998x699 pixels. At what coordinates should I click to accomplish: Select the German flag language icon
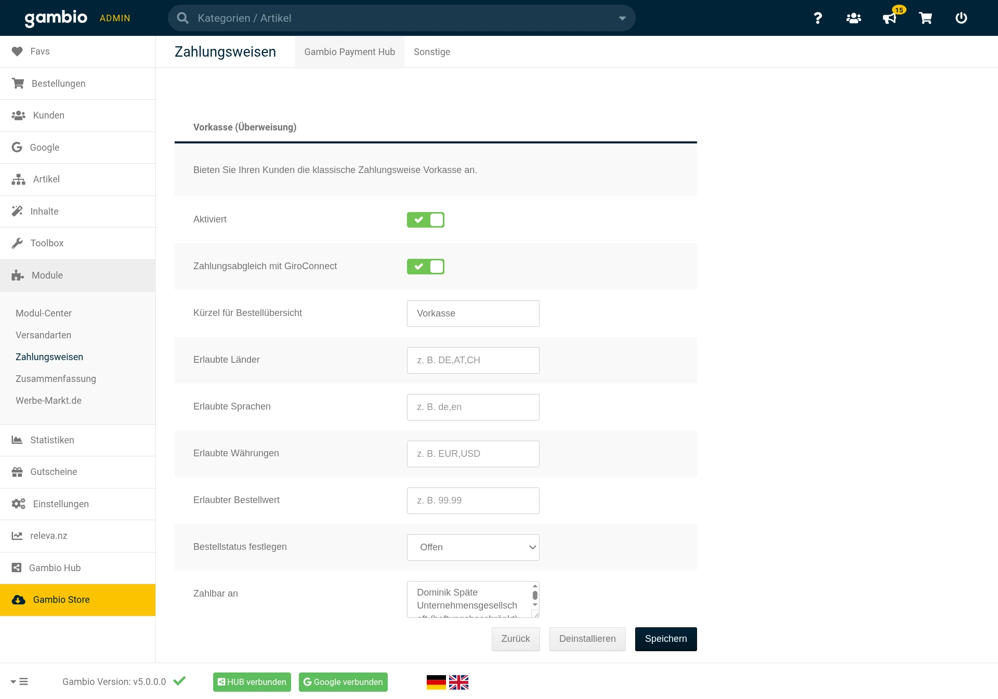[436, 682]
